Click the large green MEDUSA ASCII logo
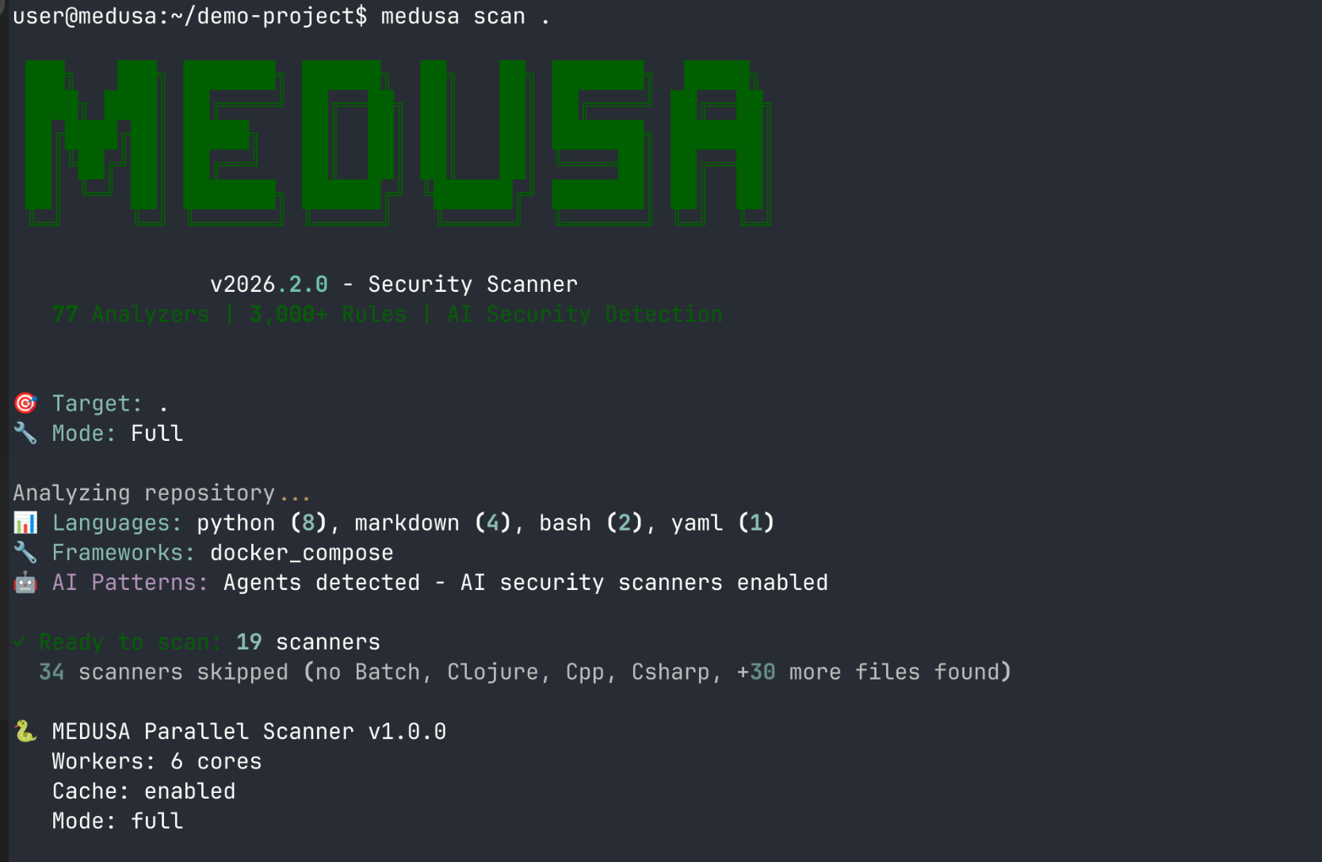This screenshot has width=1322, height=862. click(398, 143)
